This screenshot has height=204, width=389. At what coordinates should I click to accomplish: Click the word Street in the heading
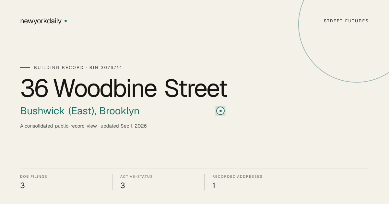pyautogui.click(x=196, y=88)
